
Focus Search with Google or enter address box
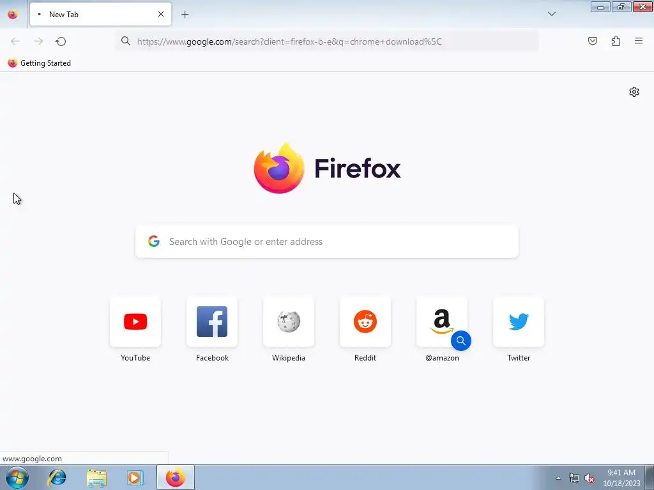pyautogui.click(x=327, y=242)
